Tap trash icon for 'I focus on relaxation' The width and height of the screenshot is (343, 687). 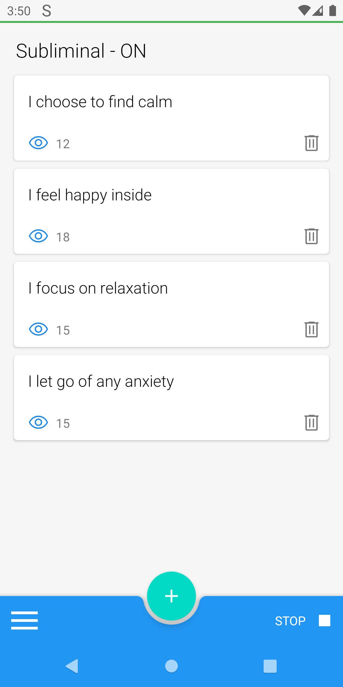pos(311,330)
